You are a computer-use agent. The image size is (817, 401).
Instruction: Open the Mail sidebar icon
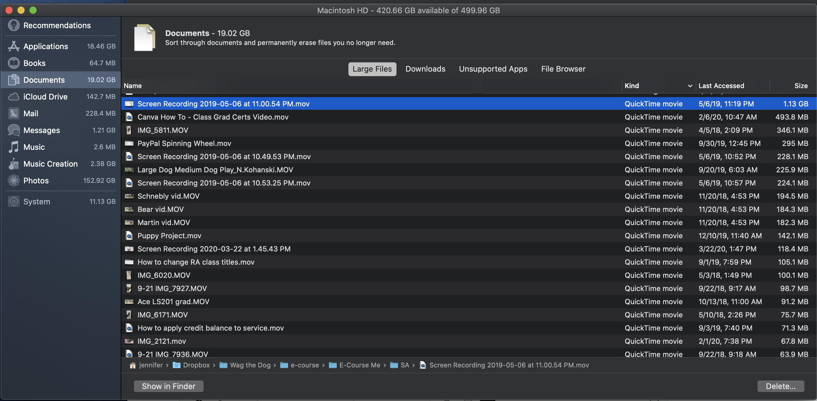(13, 113)
